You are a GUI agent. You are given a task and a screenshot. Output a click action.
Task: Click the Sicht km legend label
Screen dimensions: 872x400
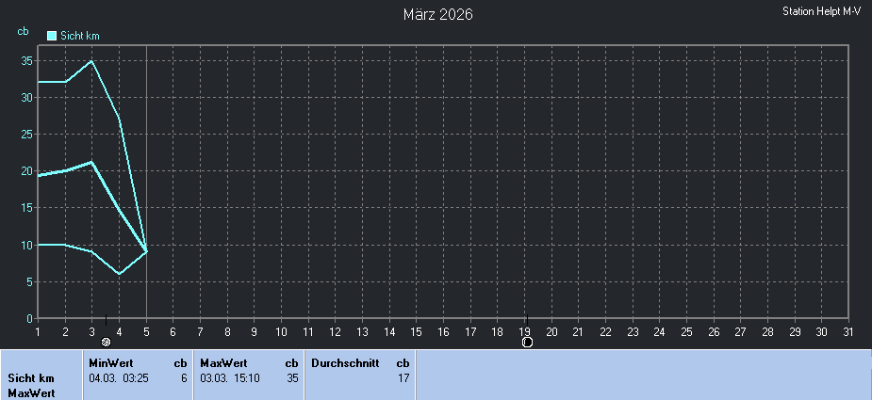coord(80,36)
